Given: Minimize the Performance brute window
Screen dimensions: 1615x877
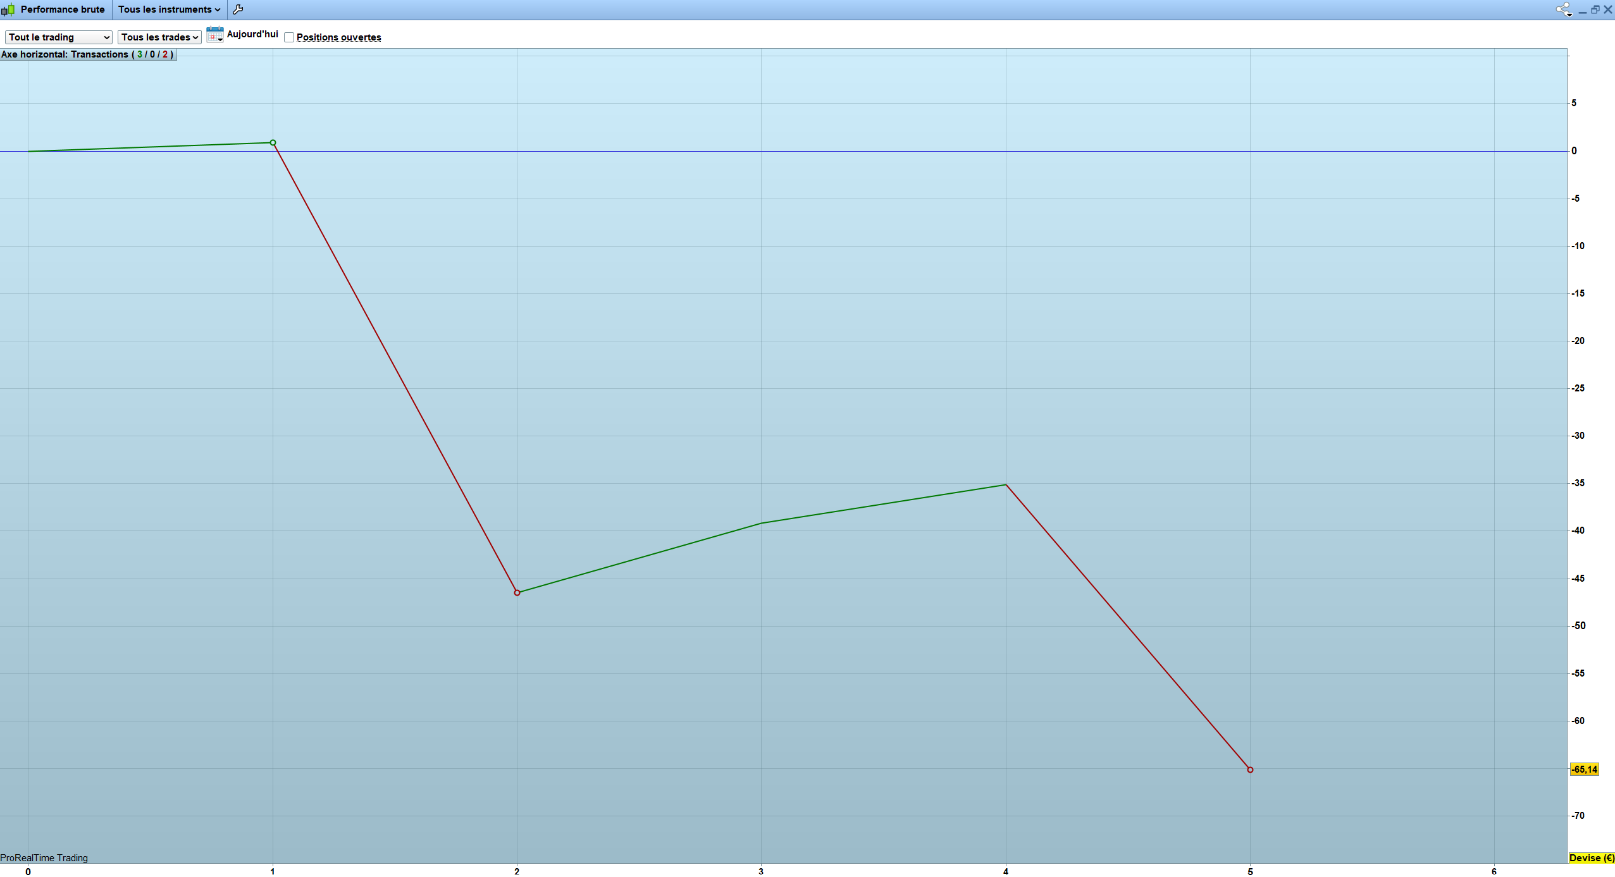Looking at the screenshot, I should 1582,10.
